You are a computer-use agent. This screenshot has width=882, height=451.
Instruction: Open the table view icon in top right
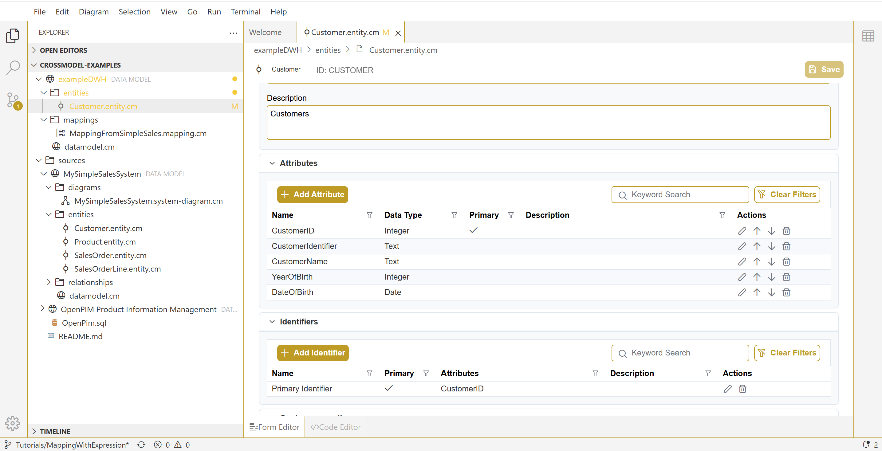coord(868,36)
